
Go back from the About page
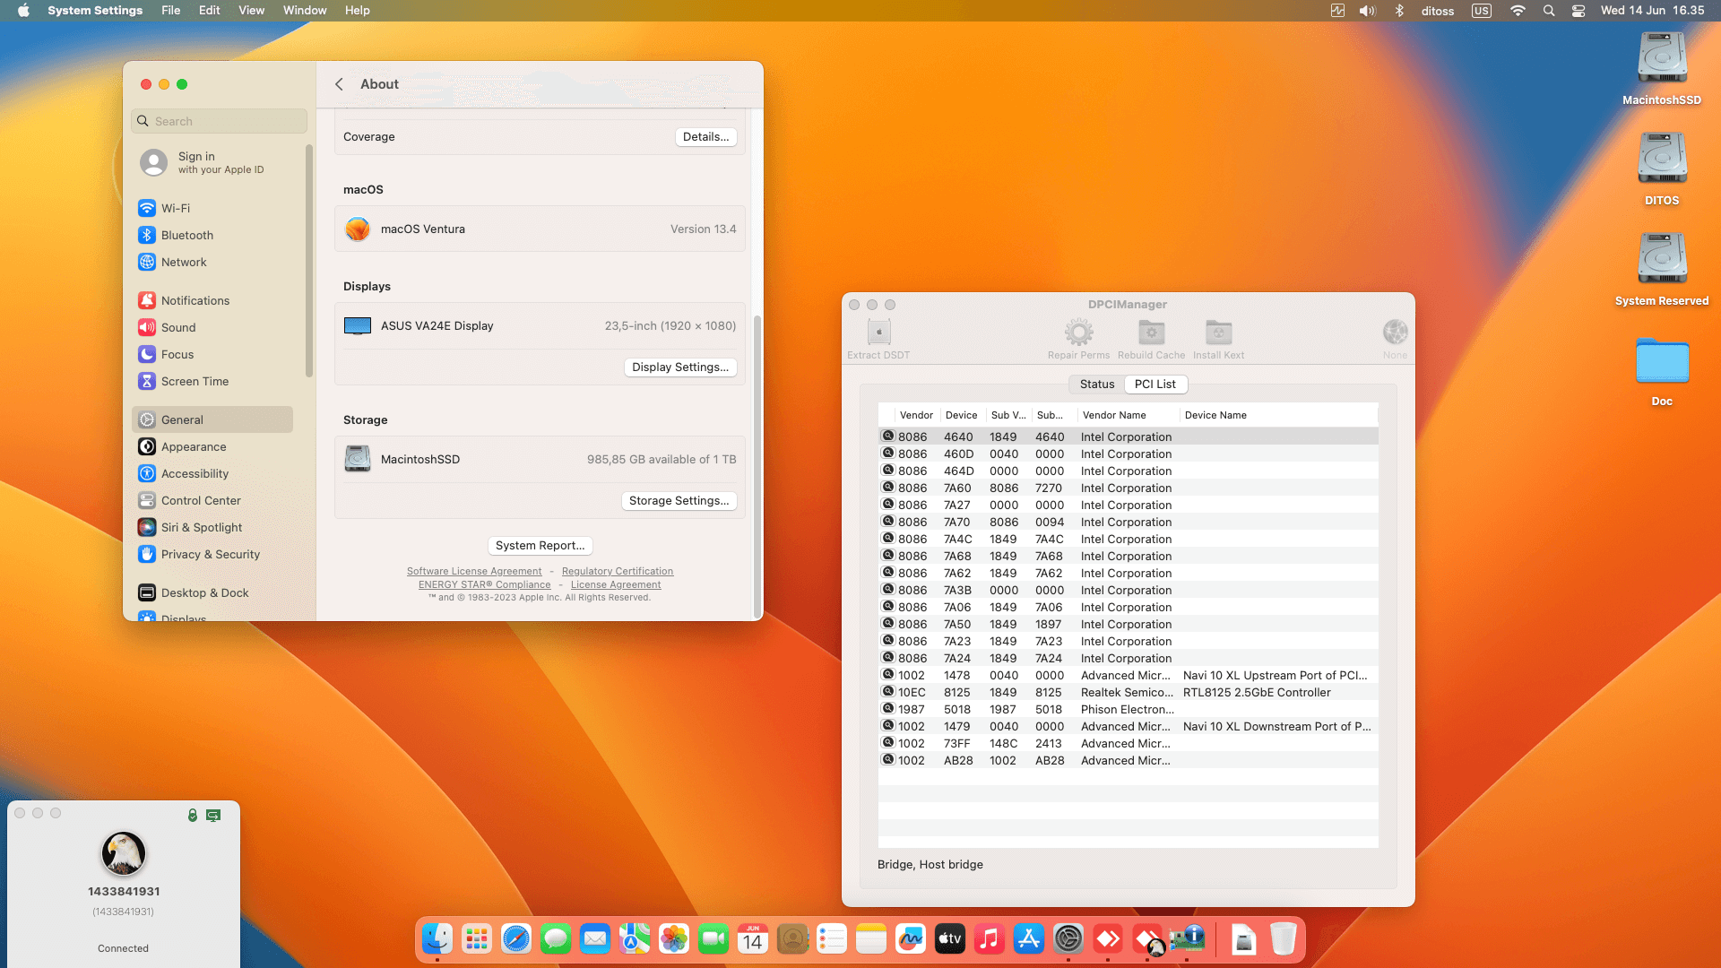tap(339, 84)
